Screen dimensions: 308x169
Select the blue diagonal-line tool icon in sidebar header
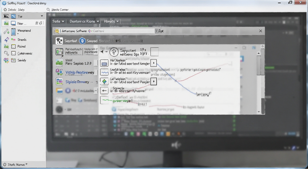point(13,16)
